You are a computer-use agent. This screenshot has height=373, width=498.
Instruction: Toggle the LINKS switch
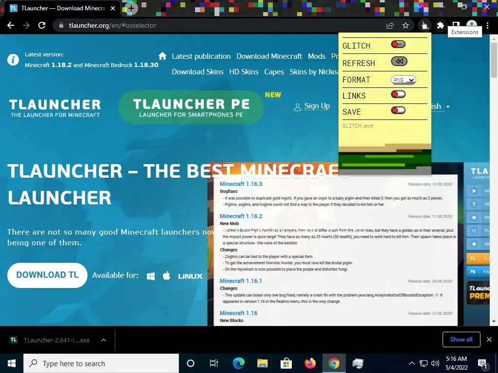[x=398, y=94]
